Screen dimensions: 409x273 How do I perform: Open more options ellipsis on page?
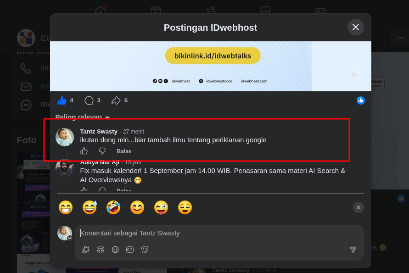tap(401, 38)
